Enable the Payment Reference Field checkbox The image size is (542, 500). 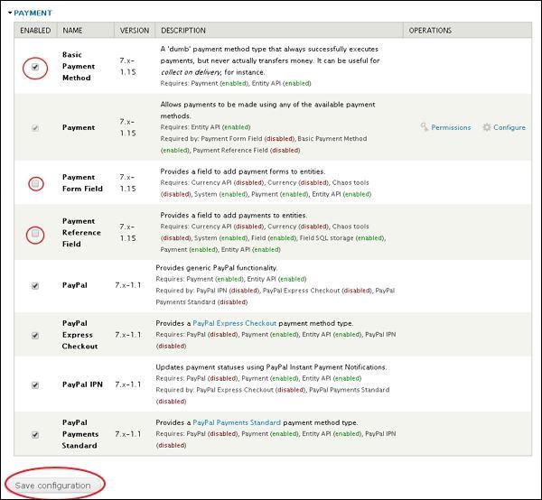(x=35, y=234)
